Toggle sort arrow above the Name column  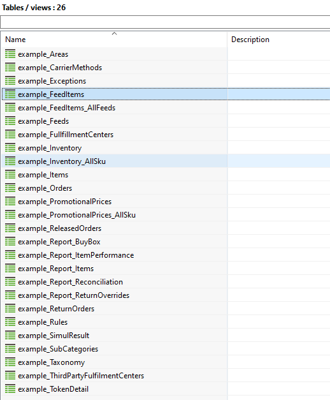coord(115,33)
